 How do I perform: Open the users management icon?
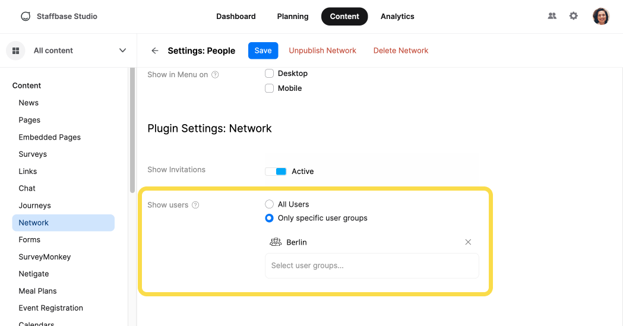pos(552,16)
